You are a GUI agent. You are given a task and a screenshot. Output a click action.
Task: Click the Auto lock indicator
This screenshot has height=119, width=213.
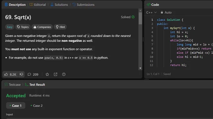pos(166,12)
